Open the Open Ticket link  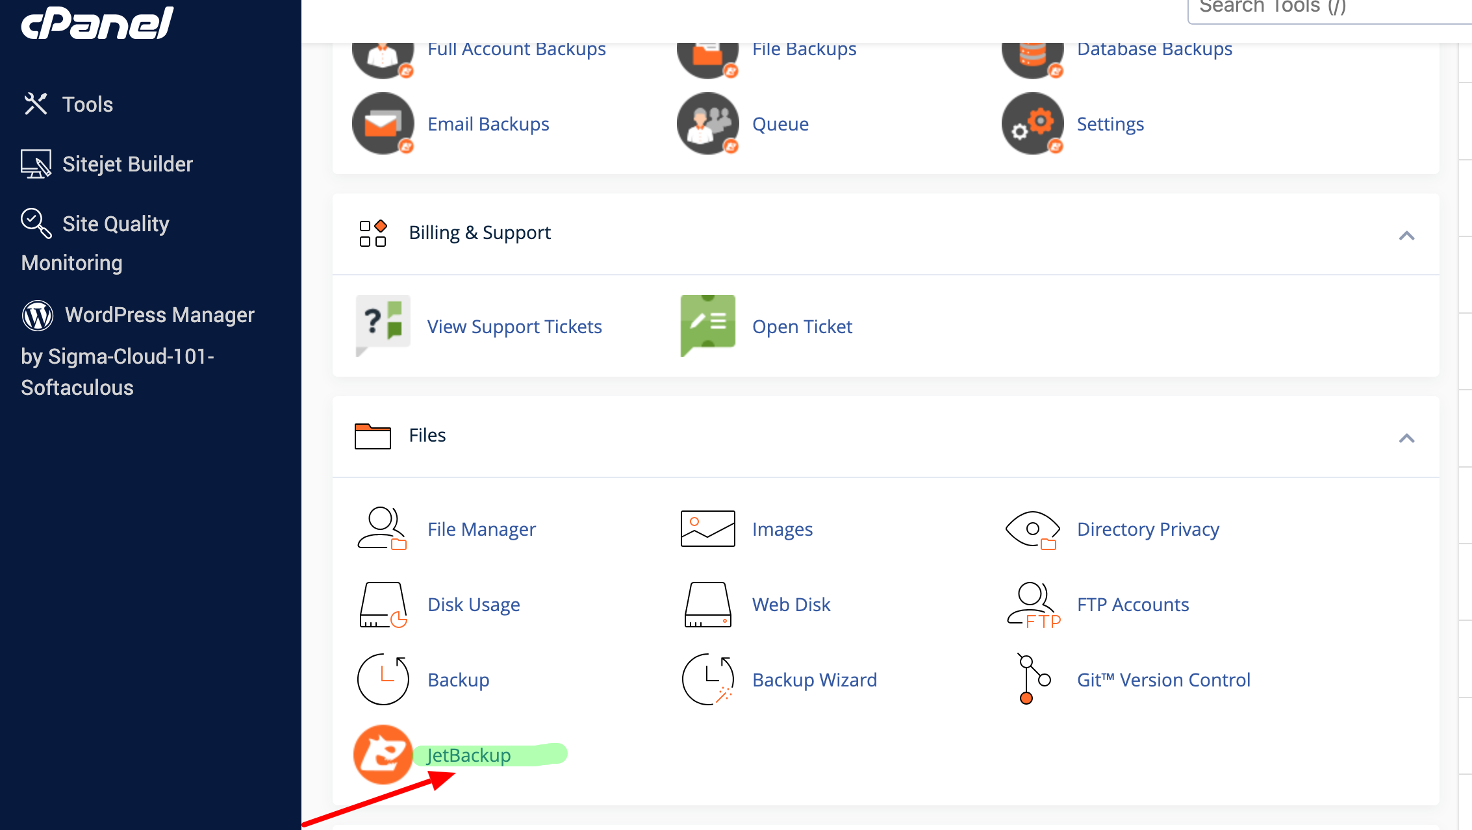(802, 327)
